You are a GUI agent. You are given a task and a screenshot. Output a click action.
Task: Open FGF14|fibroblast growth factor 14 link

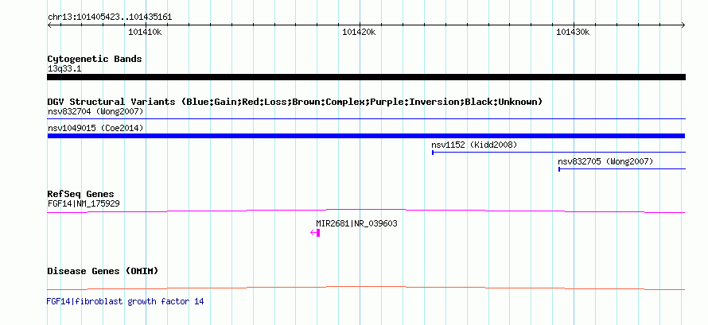pos(125,301)
